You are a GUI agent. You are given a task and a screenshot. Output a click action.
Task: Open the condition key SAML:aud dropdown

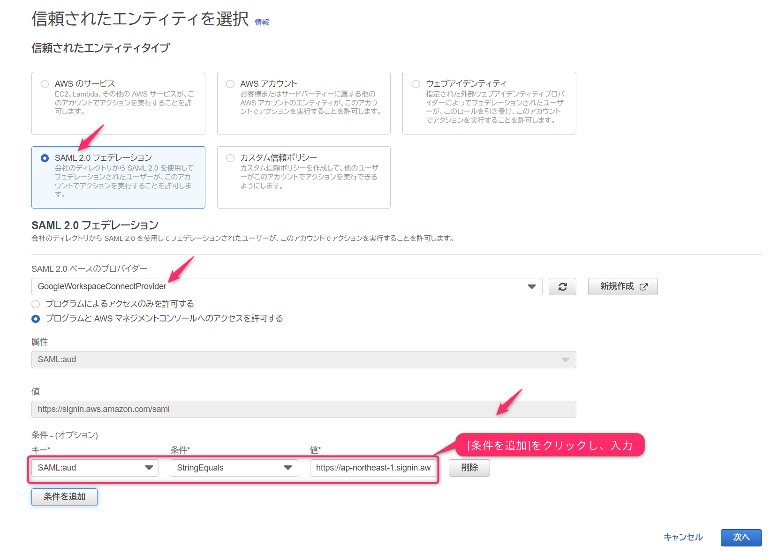tap(95, 468)
